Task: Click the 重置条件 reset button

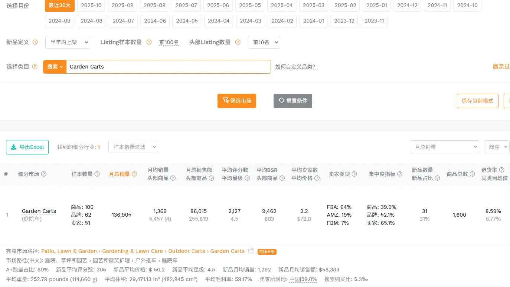Action: click(x=292, y=100)
